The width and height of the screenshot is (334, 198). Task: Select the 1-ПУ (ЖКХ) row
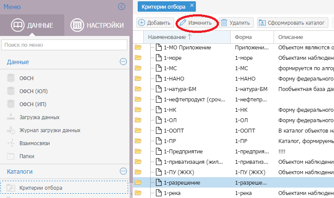[x=234, y=172]
